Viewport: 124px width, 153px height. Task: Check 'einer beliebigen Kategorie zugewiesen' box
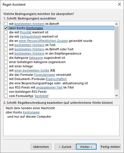coord(6,62)
